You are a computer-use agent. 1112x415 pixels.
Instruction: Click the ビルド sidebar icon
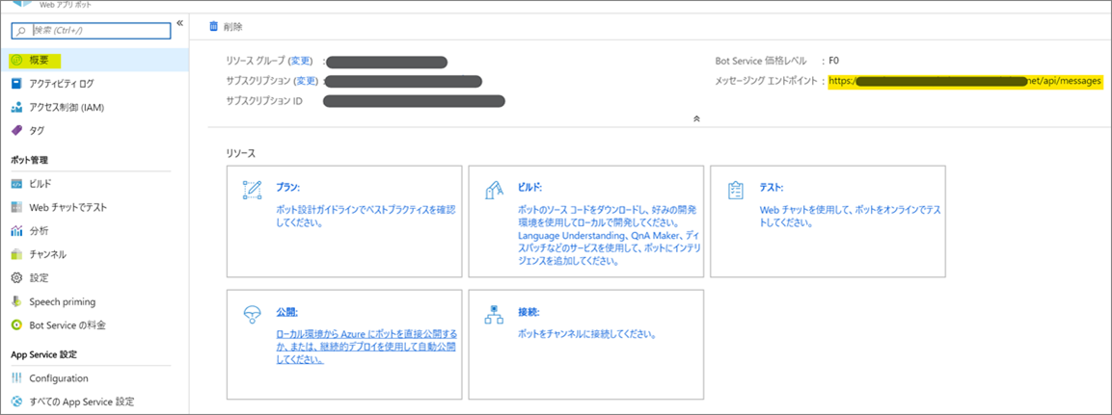[x=16, y=183]
